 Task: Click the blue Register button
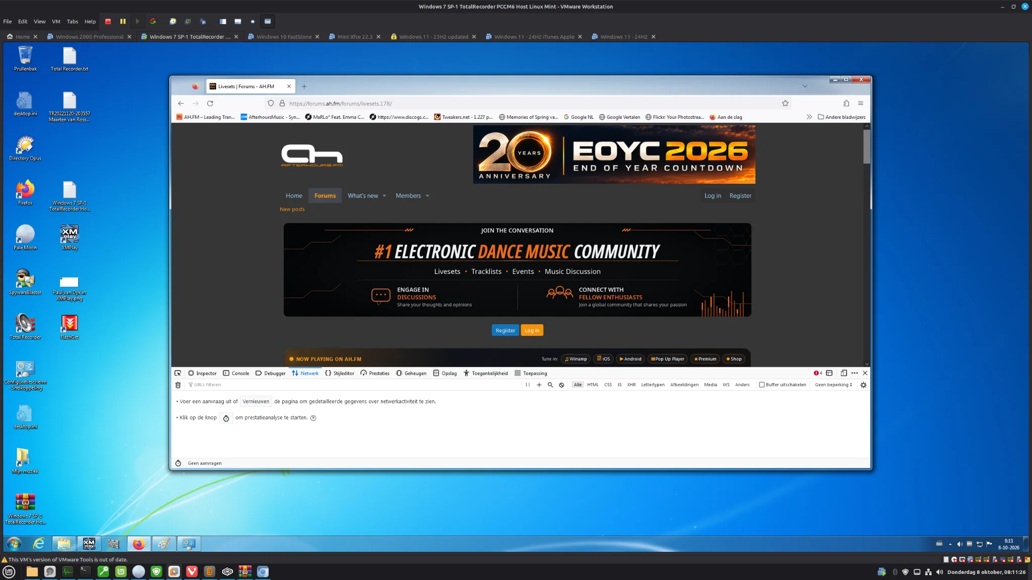pos(505,330)
